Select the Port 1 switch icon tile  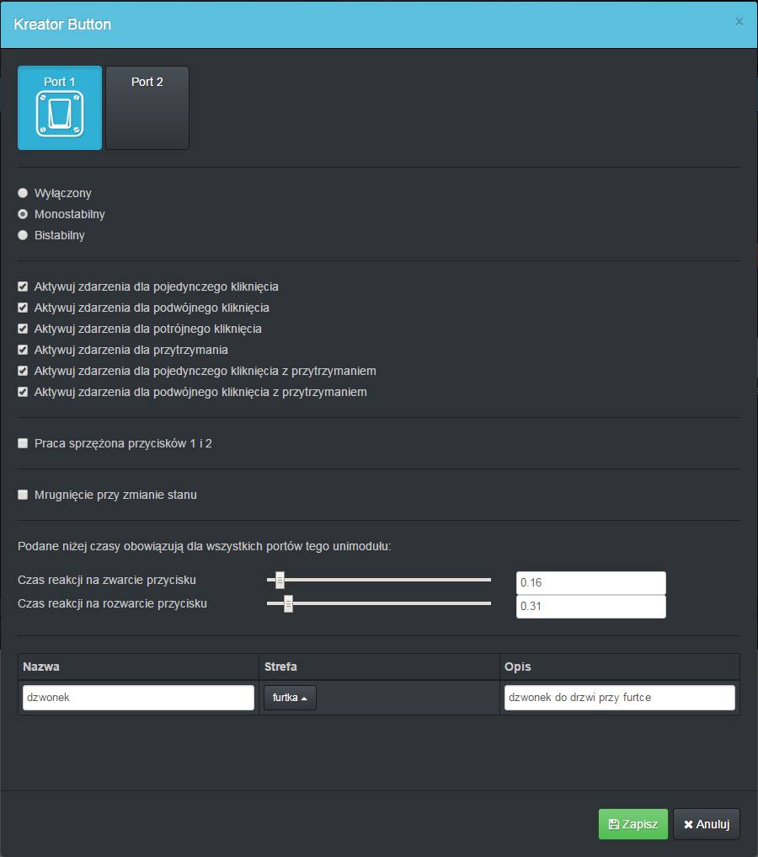click(60, 108)
